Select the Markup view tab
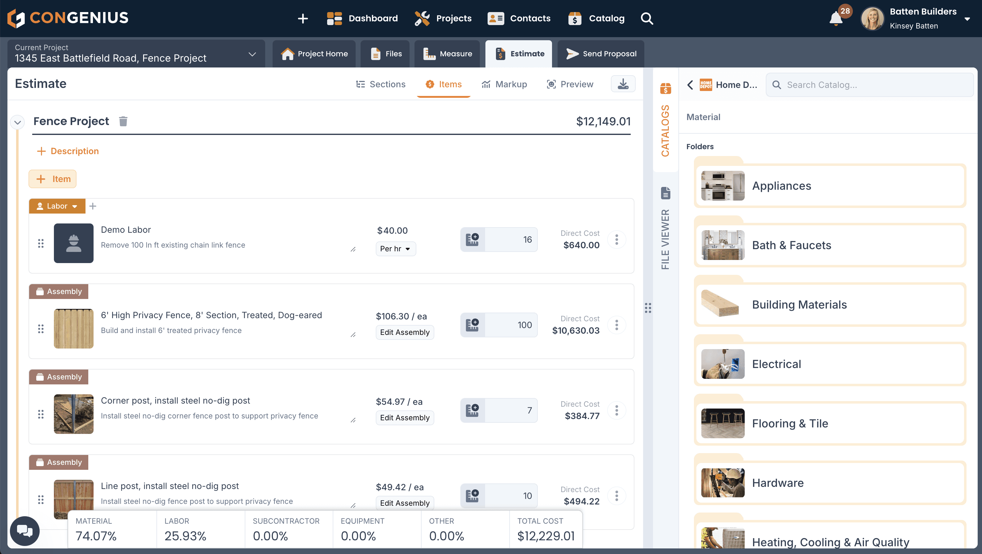Viewport: 982px width, 554px height. pyautogui.click(x=504, y=84)
